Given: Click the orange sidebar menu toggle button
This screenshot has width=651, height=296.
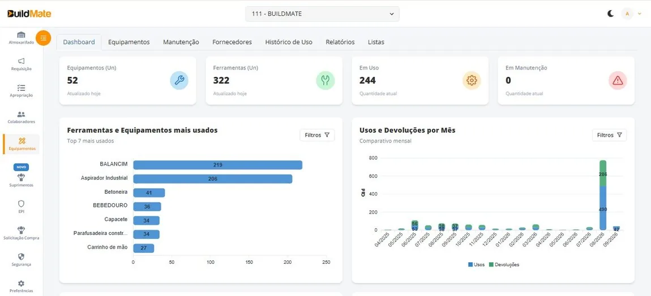Looking at the screenshot, I should pyautogui.click(x=43, y=38).
